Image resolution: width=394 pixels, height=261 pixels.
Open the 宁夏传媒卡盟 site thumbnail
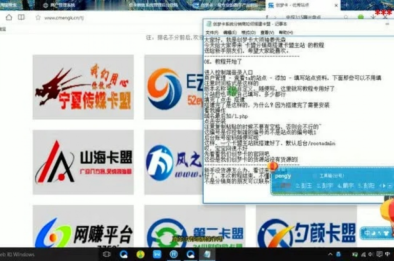pos(83,87)
